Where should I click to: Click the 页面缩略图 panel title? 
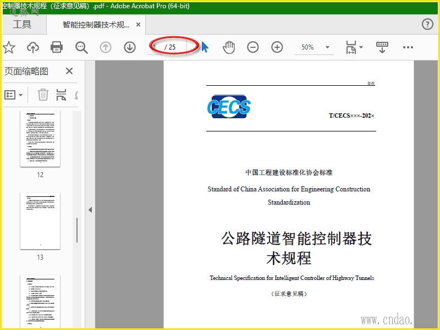click(x=26, y=71)
